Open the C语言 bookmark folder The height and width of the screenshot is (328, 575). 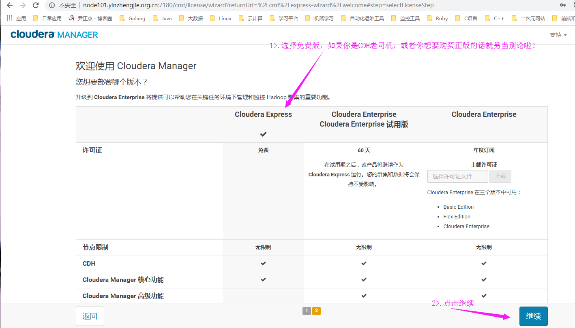tap(466, 18)
